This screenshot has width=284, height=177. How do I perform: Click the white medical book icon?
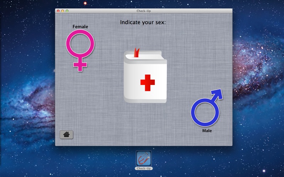(145, 78)
